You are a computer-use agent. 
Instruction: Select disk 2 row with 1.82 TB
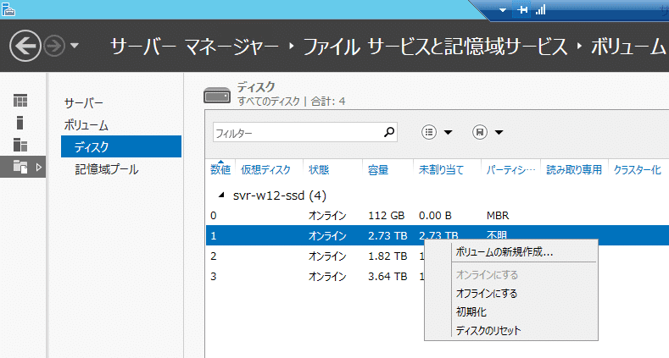click(x=315, y=256)
